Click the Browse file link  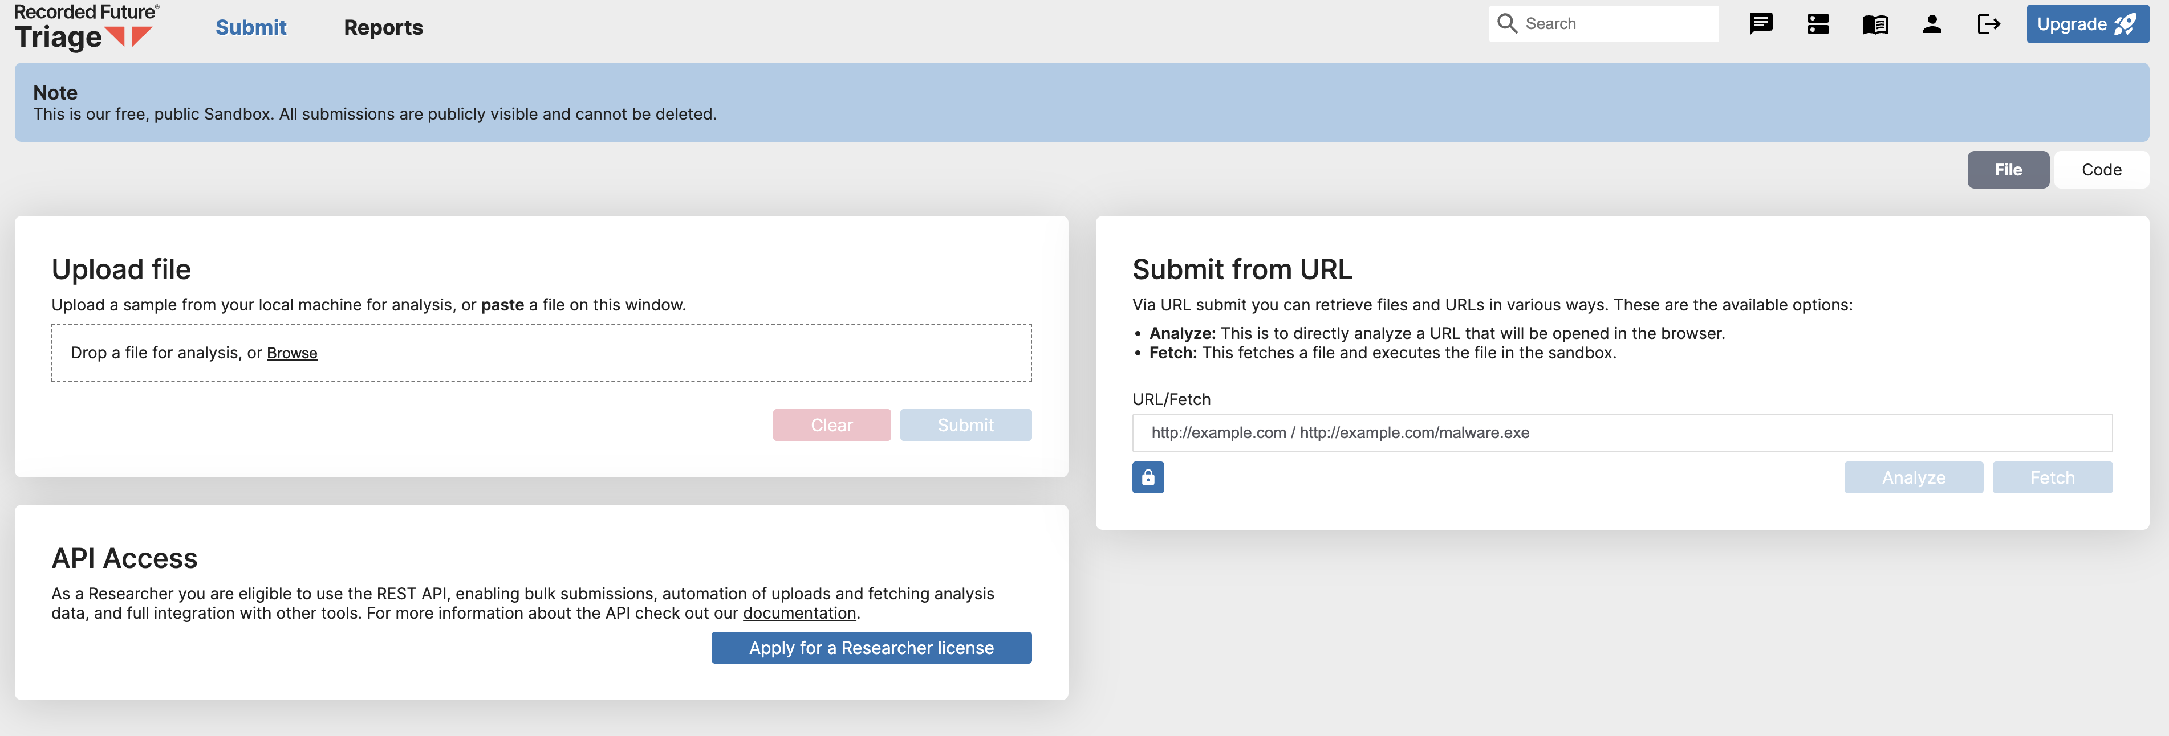(291, 353)
